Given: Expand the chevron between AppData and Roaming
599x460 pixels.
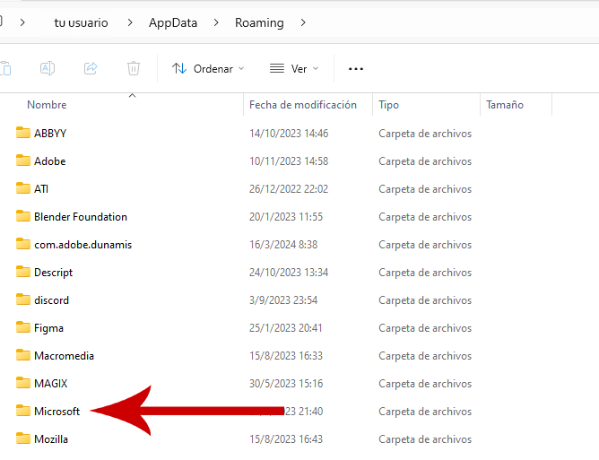Looking at the screenshot, I should click(x=215, y=22).
